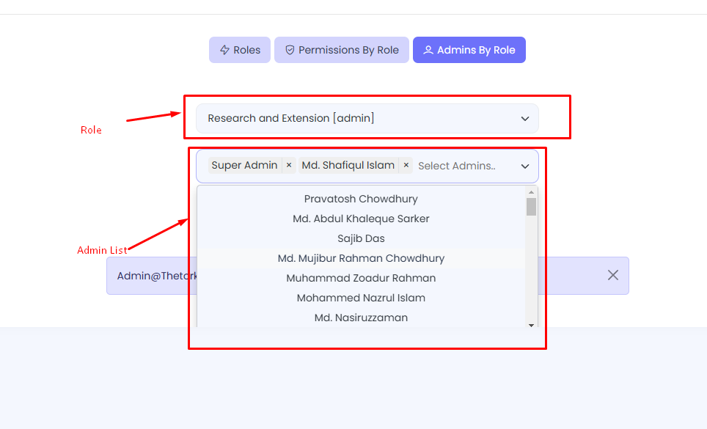707x429 pixels.
Task: Open the Permissions By Role tab
Action: tap(342, 51)
